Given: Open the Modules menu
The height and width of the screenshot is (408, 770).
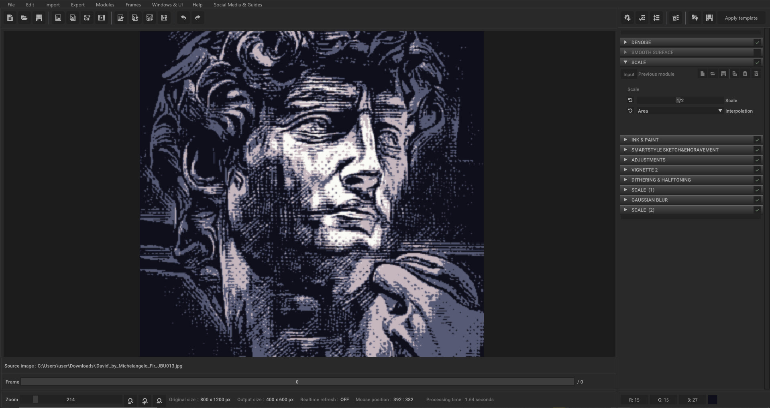Looking at the screenshot, I should [x=105, y=4].
